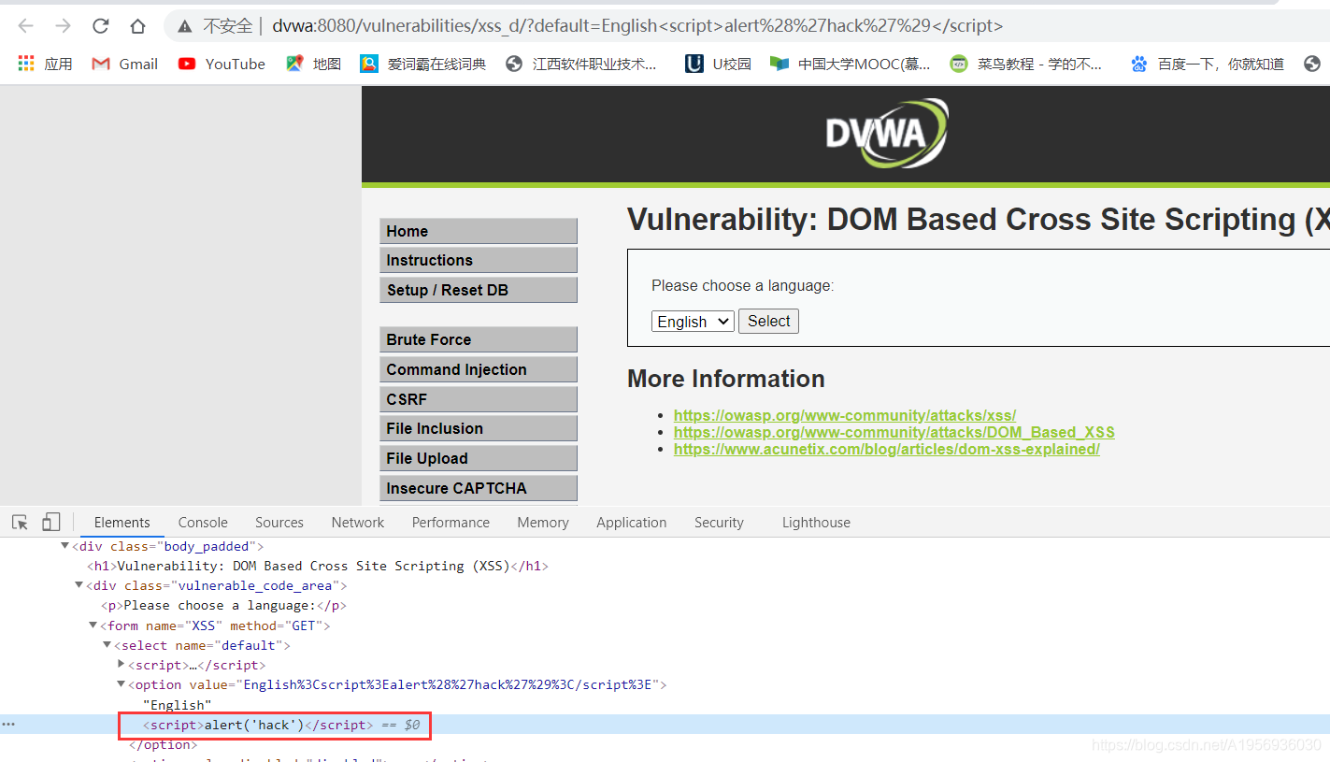Expand the collapsed <script>…</script> node
1330x762 pixels.
(122, 664)
